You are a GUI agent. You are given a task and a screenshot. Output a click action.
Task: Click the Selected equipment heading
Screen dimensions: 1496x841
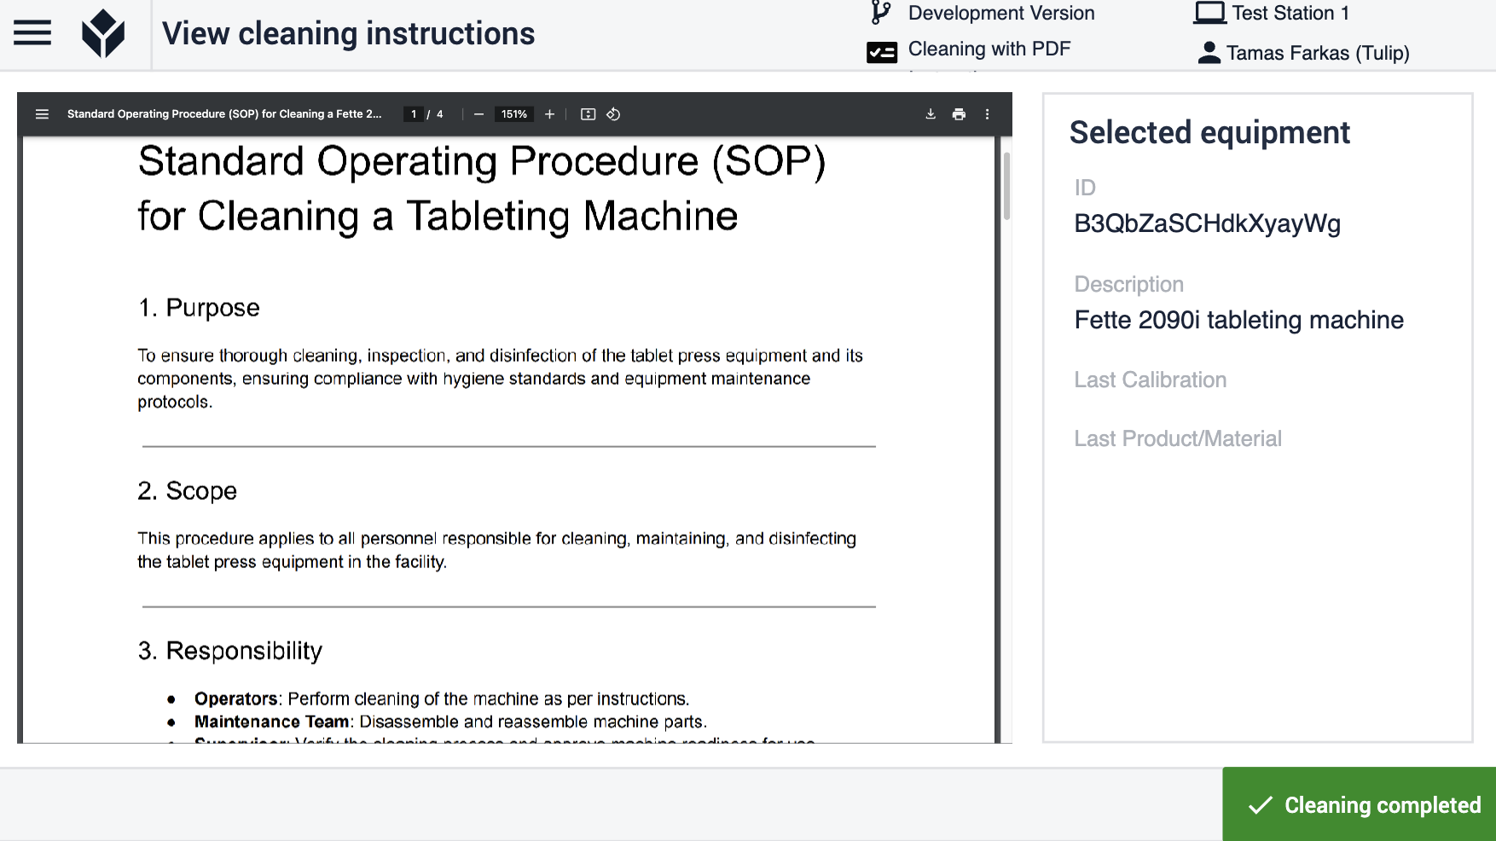click(x=1209, y=133)
